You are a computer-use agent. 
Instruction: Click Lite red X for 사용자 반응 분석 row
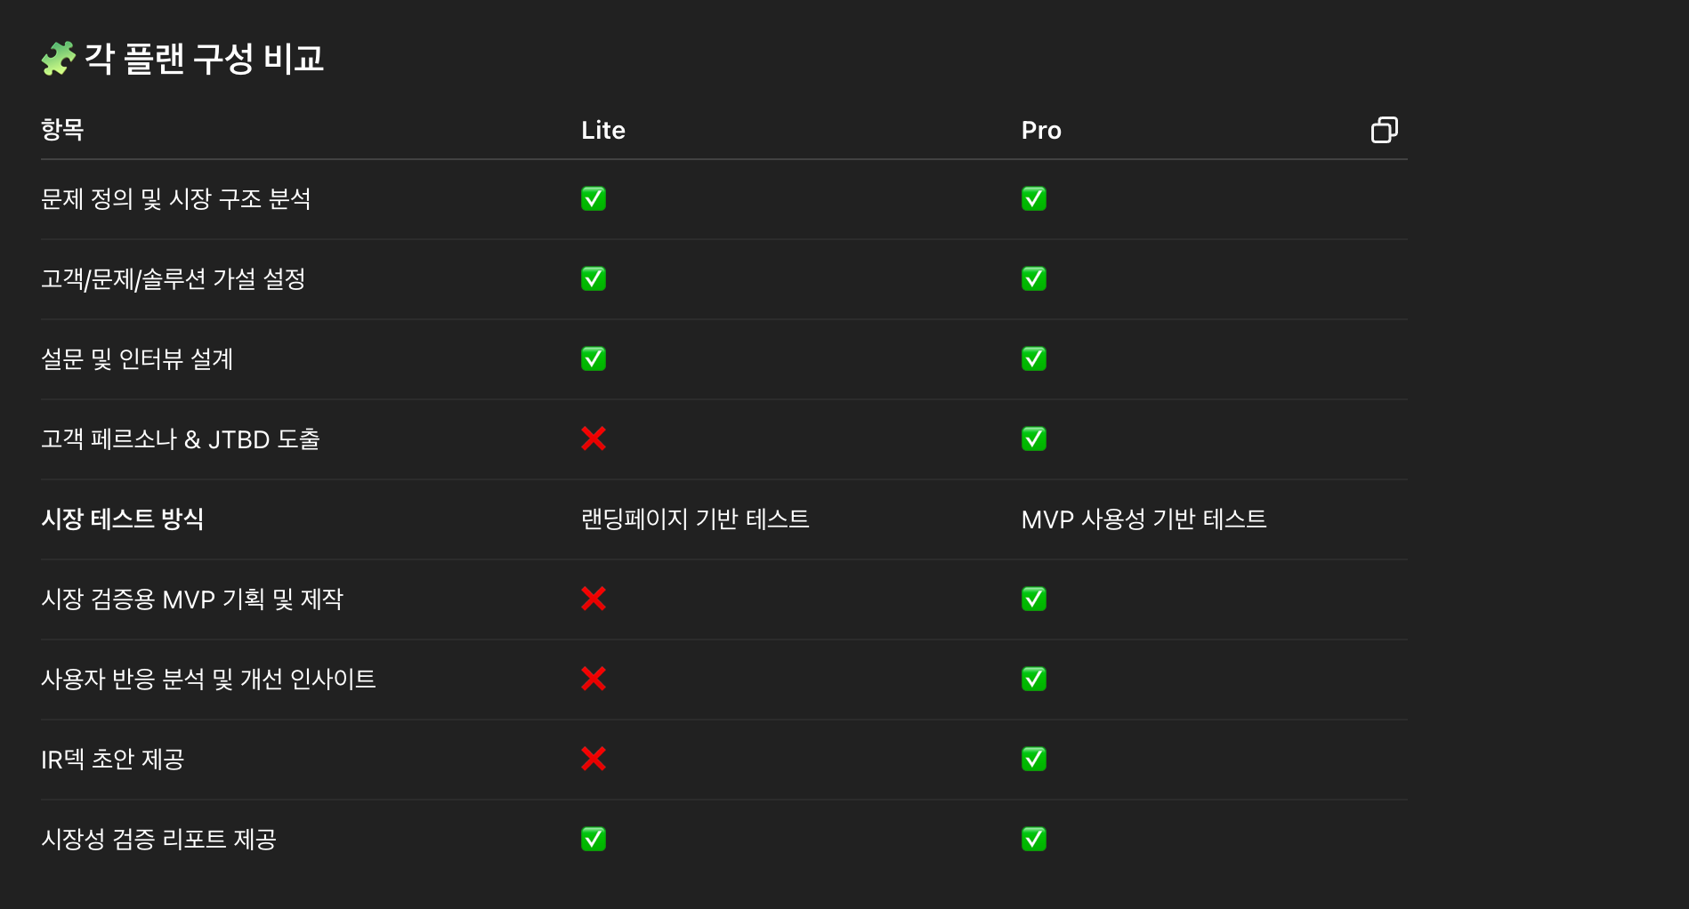594,679
